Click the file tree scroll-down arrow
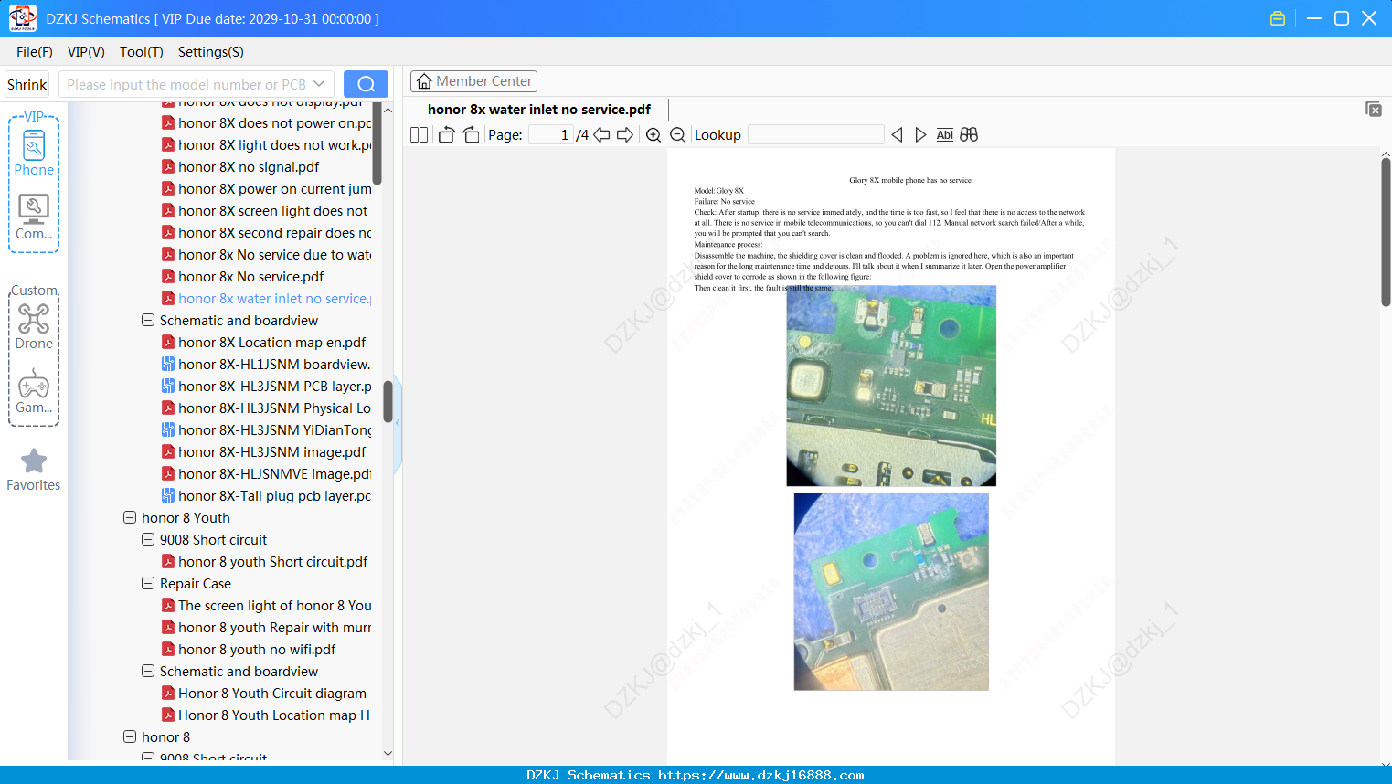The height and width of the screenshot is (784, 1392). [388, 754]
